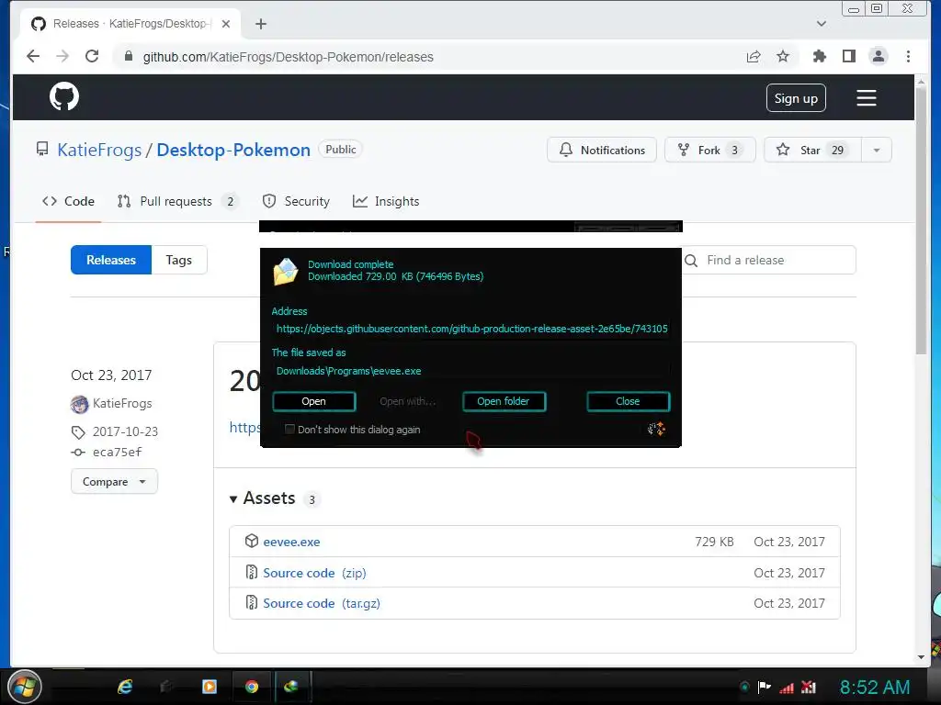Screen dimensions: 941x705
Task: Click the share page icon in address bar
Action: 754,56
